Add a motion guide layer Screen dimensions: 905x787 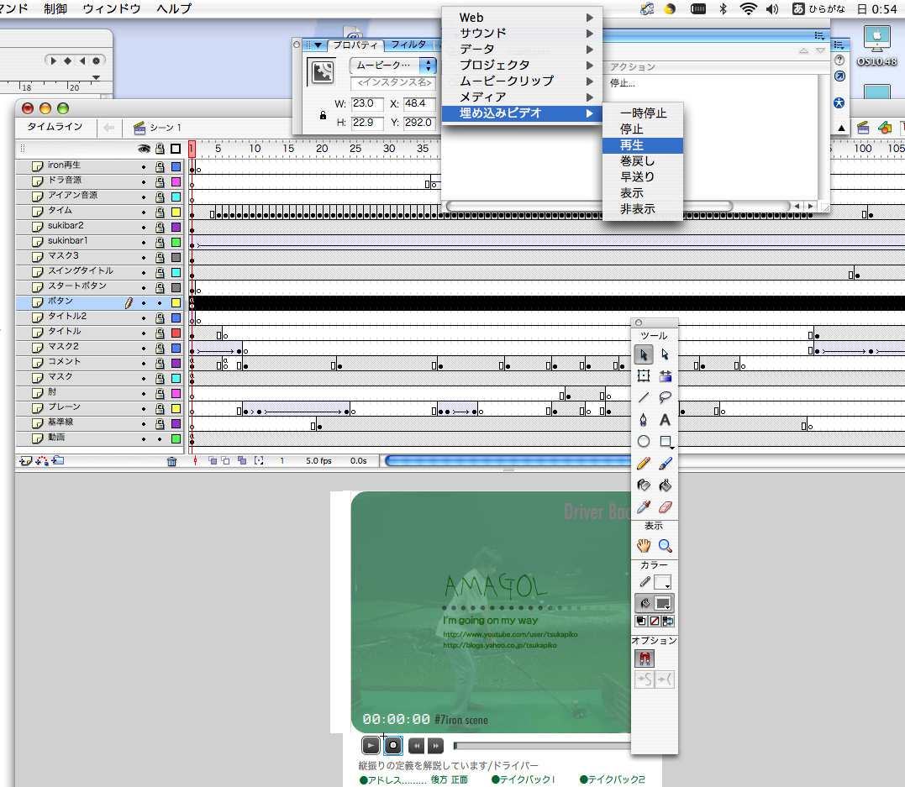pyautogui.click(x=42, y=461)
